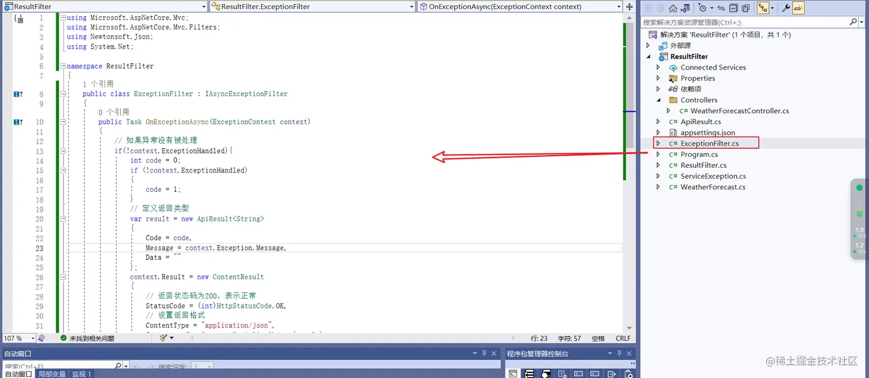Select ExceptionFilter.cs file

click(710, 144)
